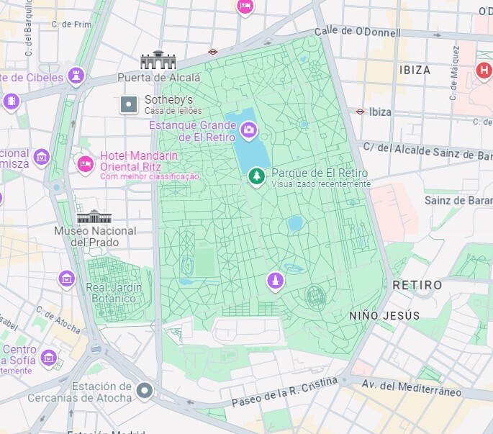
Task: Select the C. de Atocha street label
Action: [58, 320]
